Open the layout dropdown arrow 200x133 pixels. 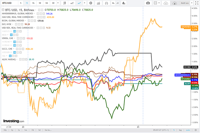(x=159, y=3)
